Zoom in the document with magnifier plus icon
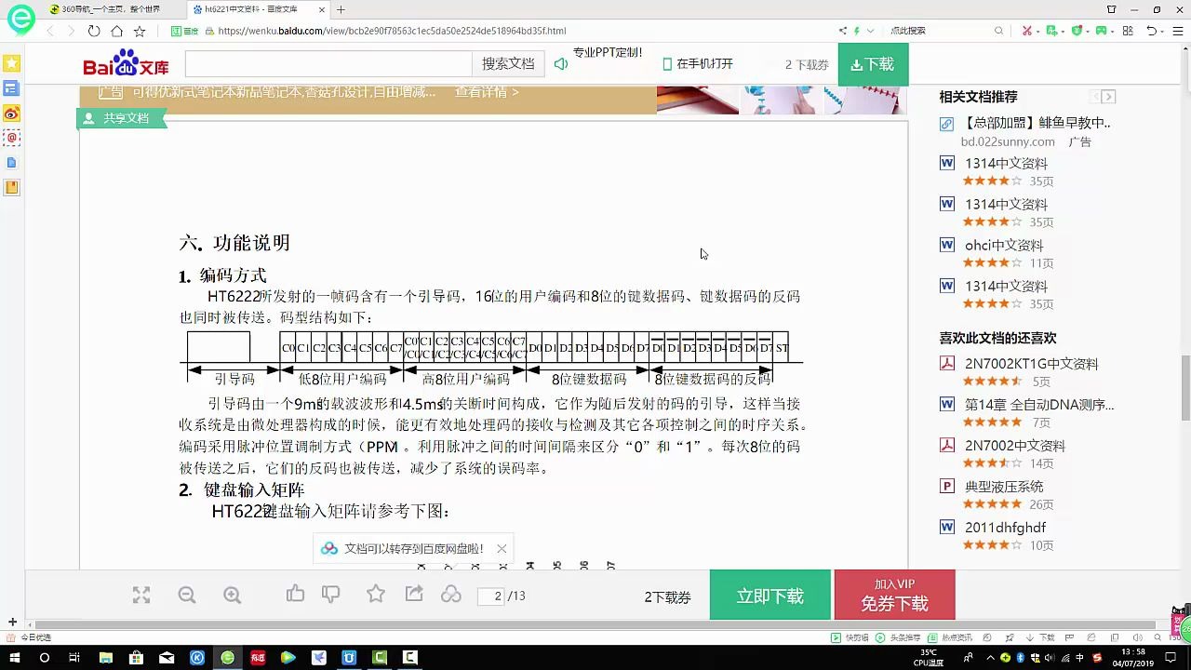 [x=231, y=596]
